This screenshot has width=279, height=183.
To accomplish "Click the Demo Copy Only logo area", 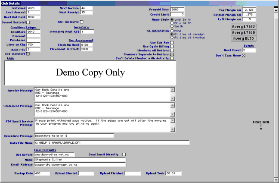I will click(90, 72).
